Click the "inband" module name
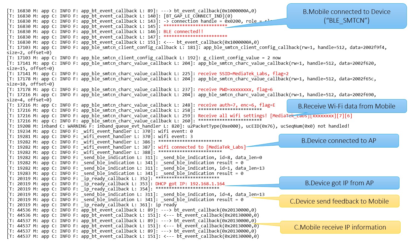The image size is (411, 244). pyautogui.click(x=49, y=126)
